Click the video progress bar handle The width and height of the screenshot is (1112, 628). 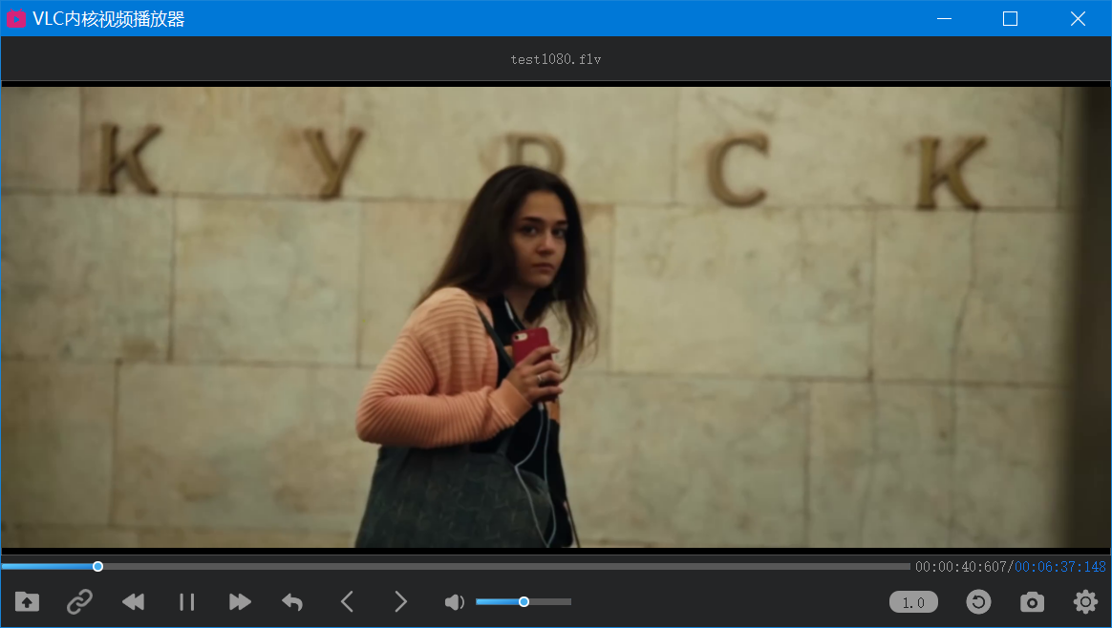click(97, 566)
